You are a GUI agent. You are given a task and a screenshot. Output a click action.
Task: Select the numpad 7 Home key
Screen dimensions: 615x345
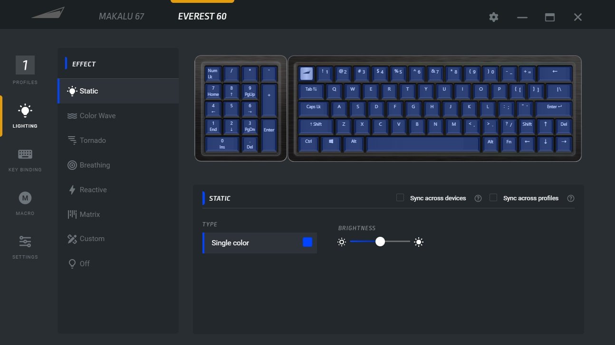pyautogui.click(x=213, y=91)
